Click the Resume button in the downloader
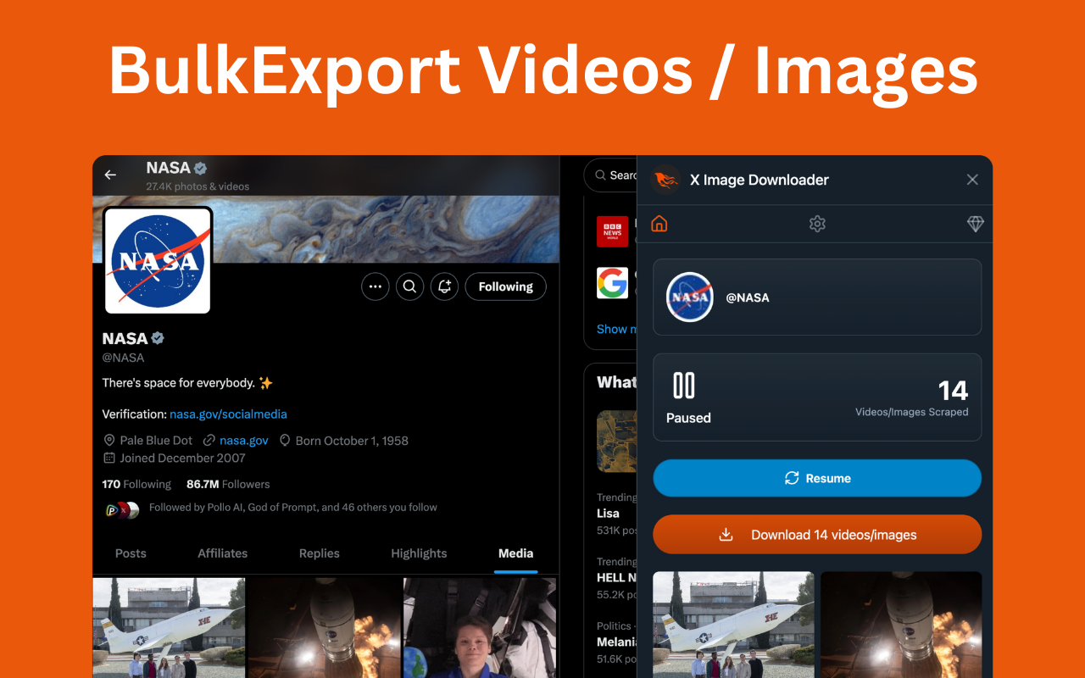 tap(816, 478)
